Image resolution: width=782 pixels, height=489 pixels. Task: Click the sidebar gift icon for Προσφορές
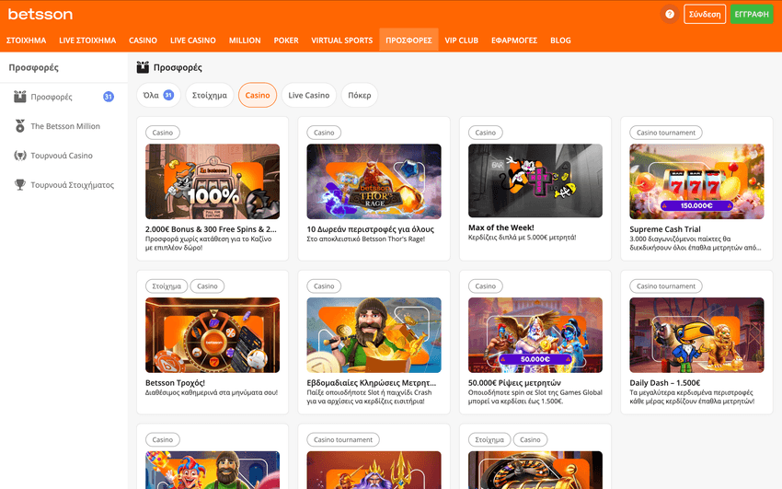pyautogui.click(x=20, y=97)
